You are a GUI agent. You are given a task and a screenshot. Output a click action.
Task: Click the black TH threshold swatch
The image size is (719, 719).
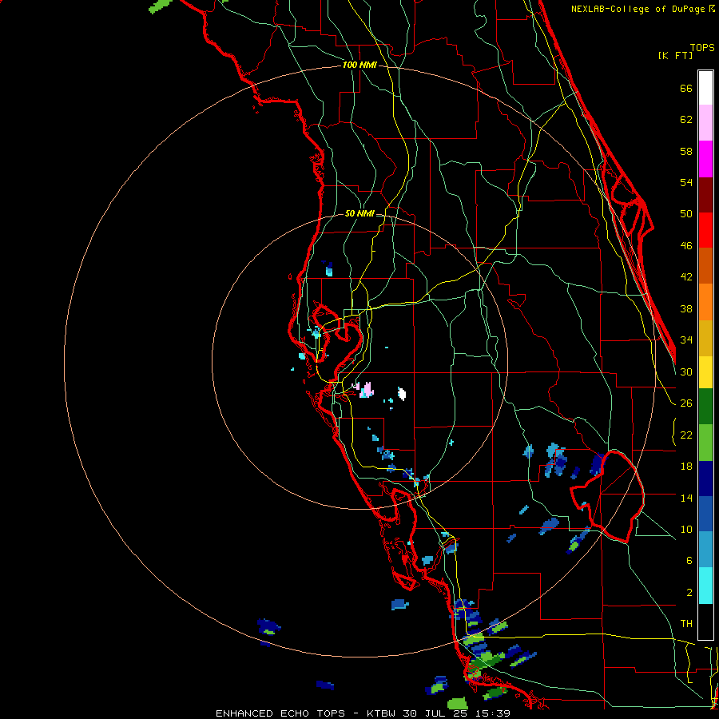(705, 622)
